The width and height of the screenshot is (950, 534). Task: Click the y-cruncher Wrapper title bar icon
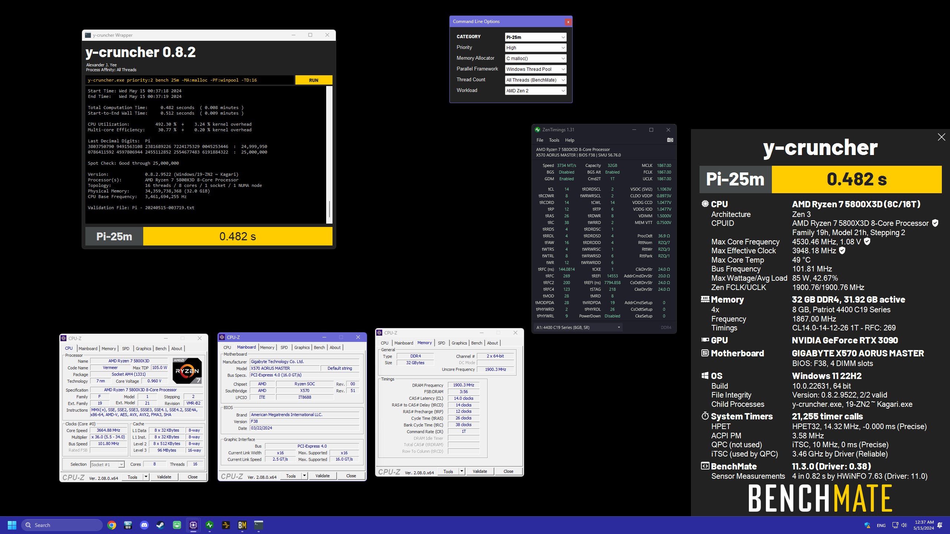pyautogui.click(x=88, y=35)
